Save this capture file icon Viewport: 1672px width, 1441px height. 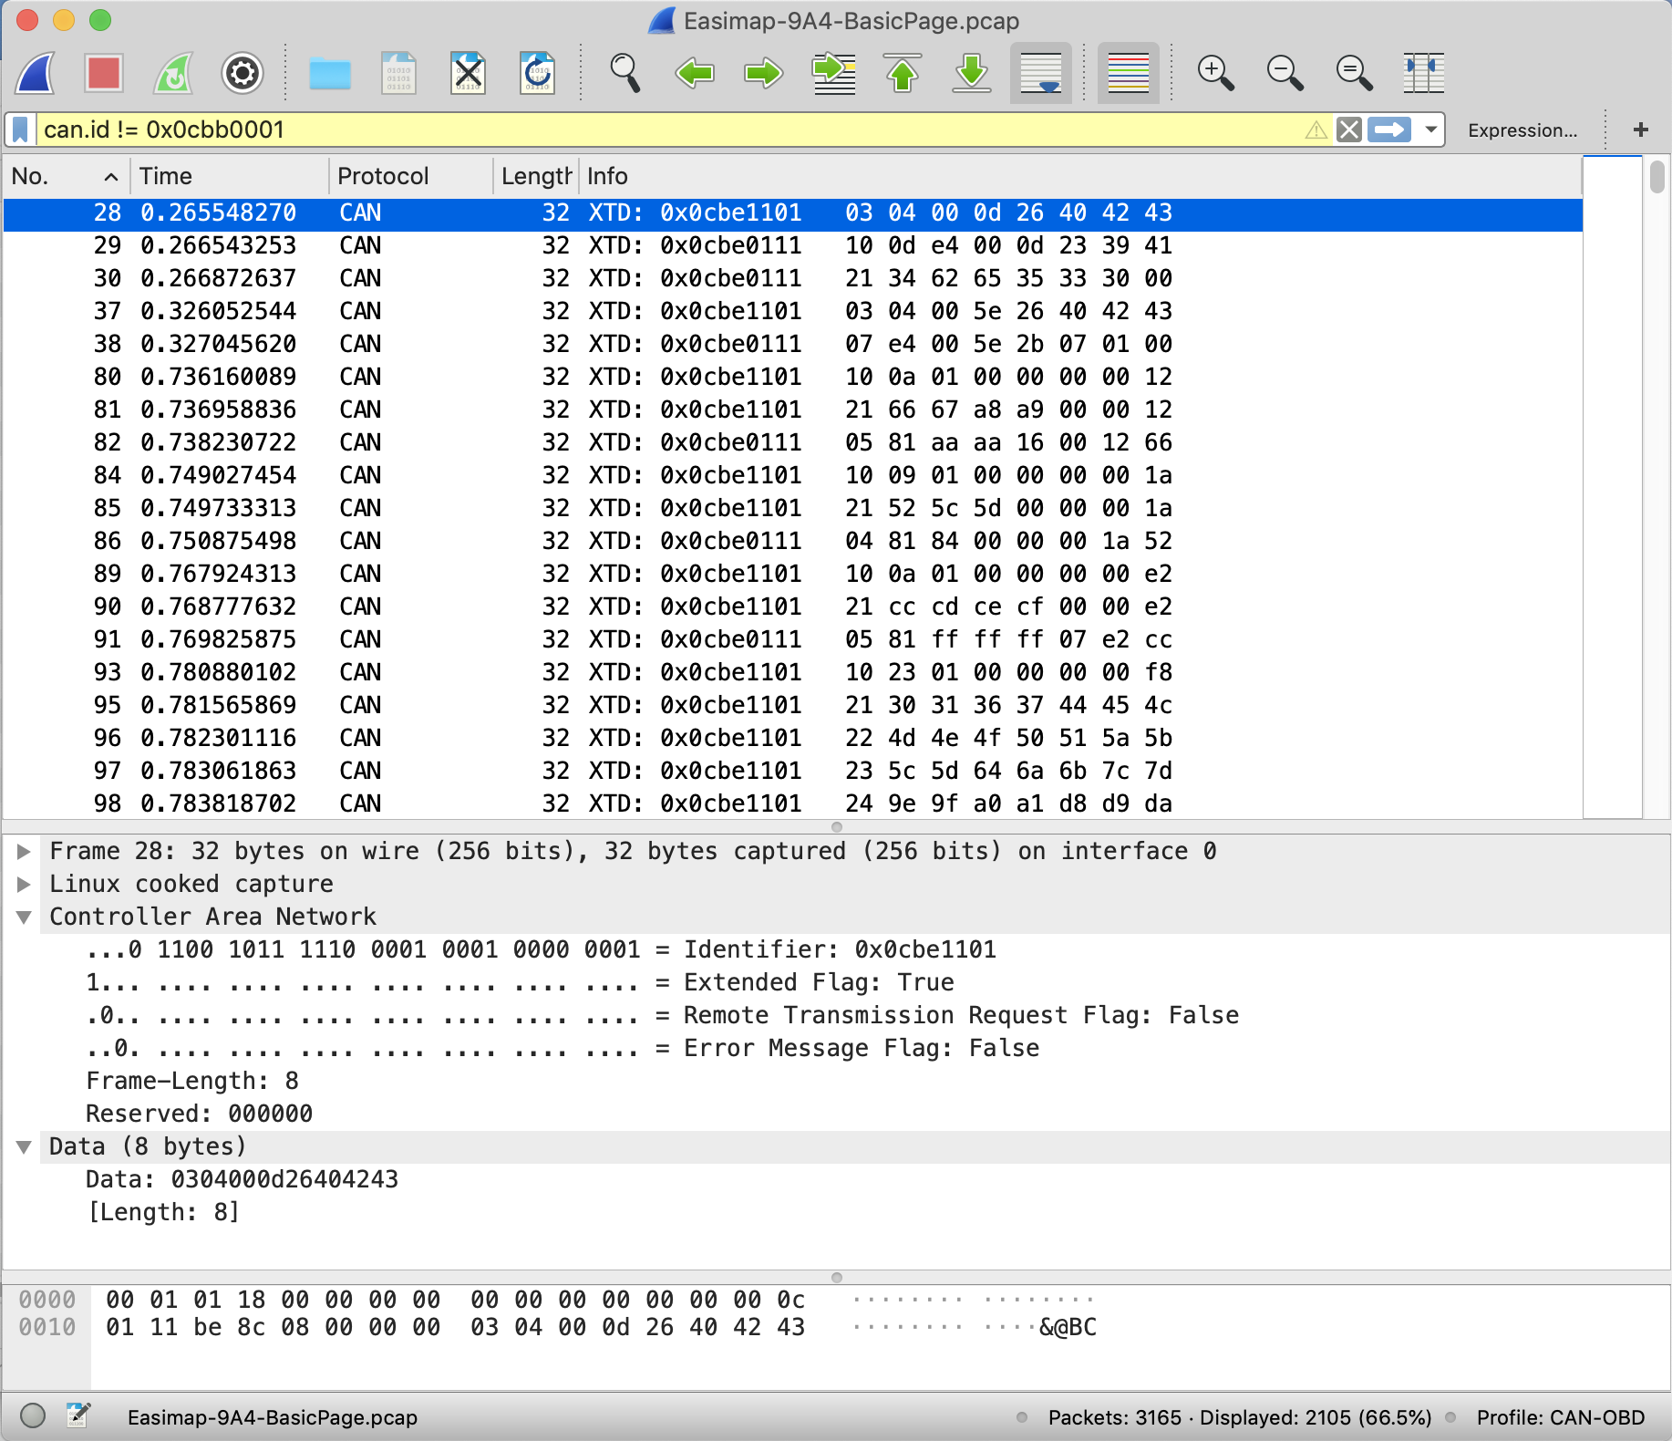coord(399,73)
